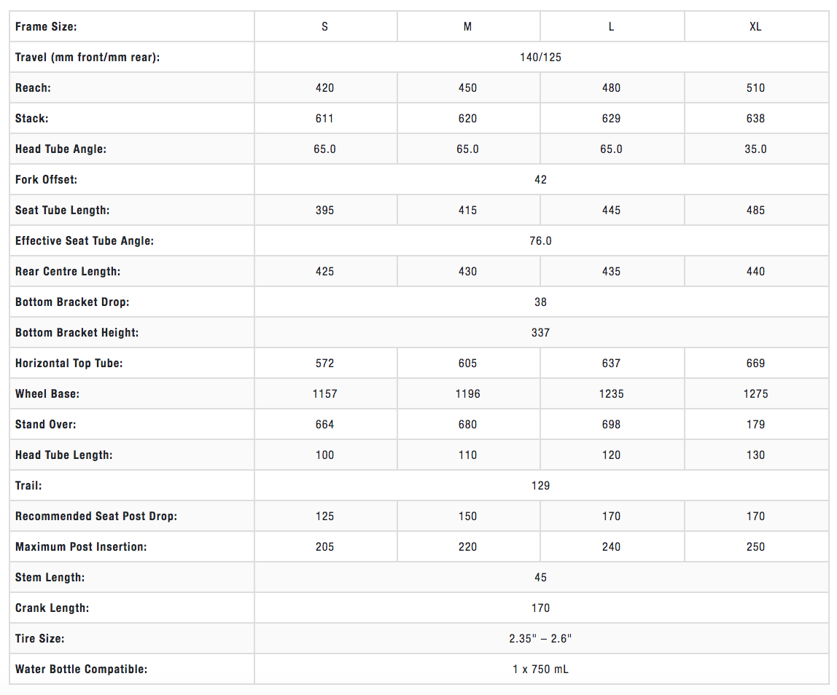
Task: Click the L frame size header
Action: 611,27
